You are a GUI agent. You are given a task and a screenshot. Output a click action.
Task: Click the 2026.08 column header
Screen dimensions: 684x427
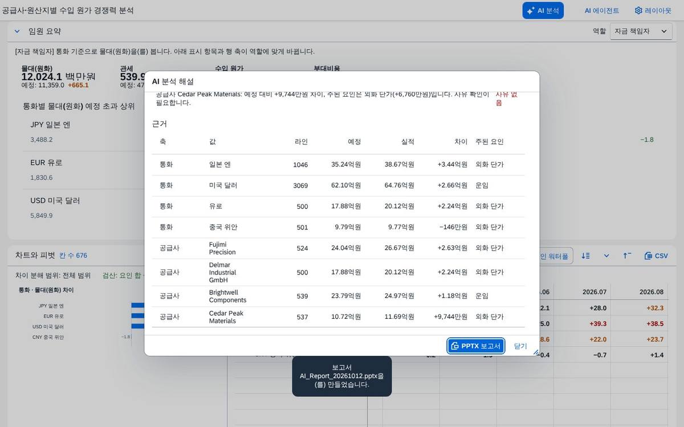pos(652,291)
